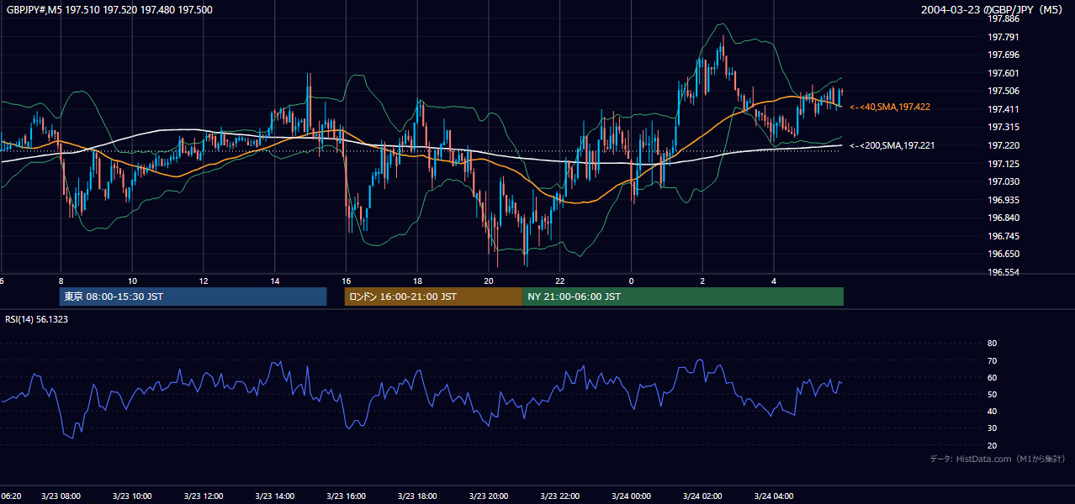Click RSI scale value 30

(x=992, y=428)
